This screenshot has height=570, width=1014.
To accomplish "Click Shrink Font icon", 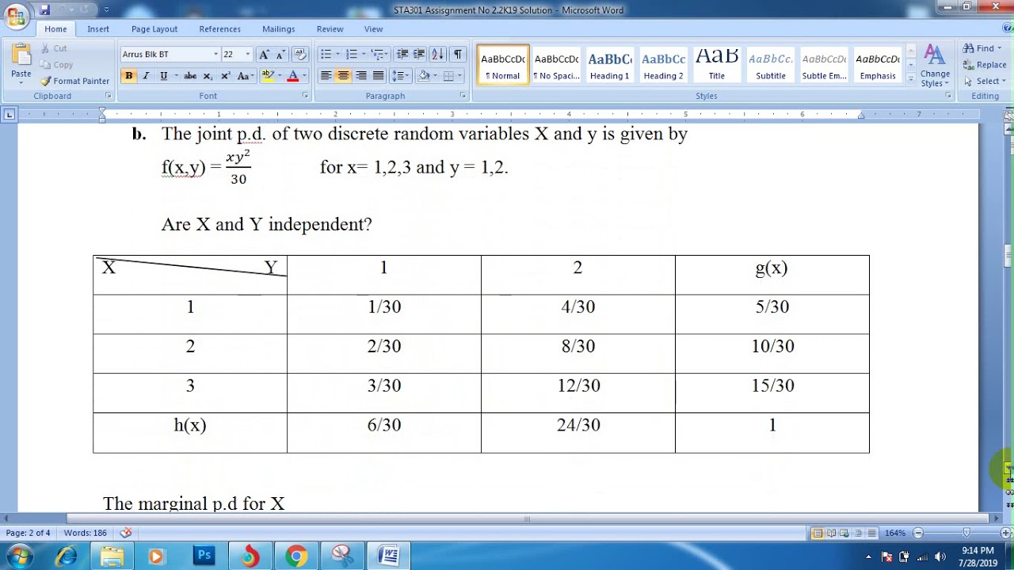I will click(280, 55).
